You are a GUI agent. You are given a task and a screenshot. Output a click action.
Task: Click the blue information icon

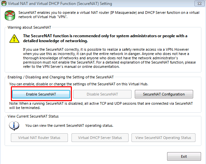(15, 125)
